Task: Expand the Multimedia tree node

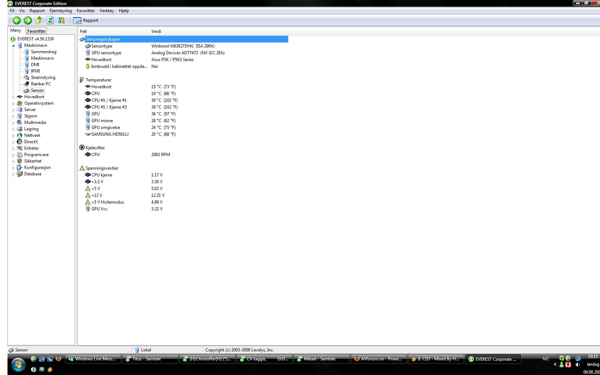Action: [x=14, y=123]
